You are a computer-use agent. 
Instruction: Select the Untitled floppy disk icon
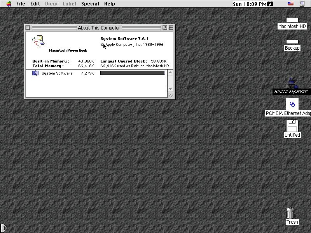[x=292, y=126]
